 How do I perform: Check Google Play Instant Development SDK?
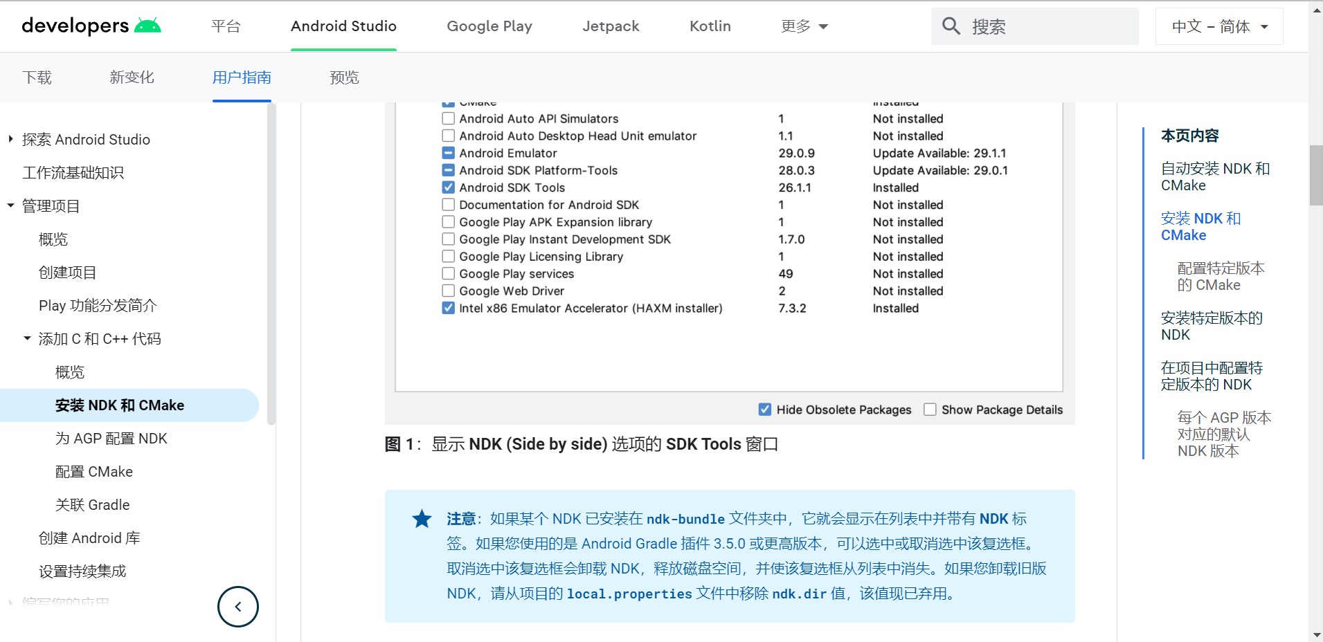[x=449, y=239]
